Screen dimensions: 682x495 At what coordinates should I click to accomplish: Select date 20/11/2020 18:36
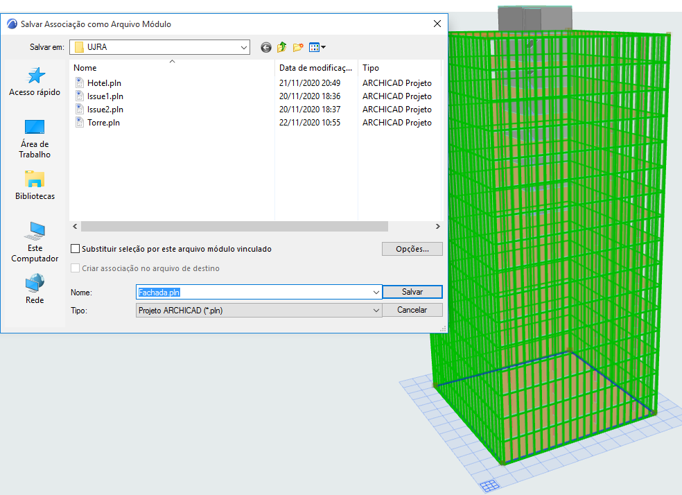pyautogui.click(x=310, y=96)
